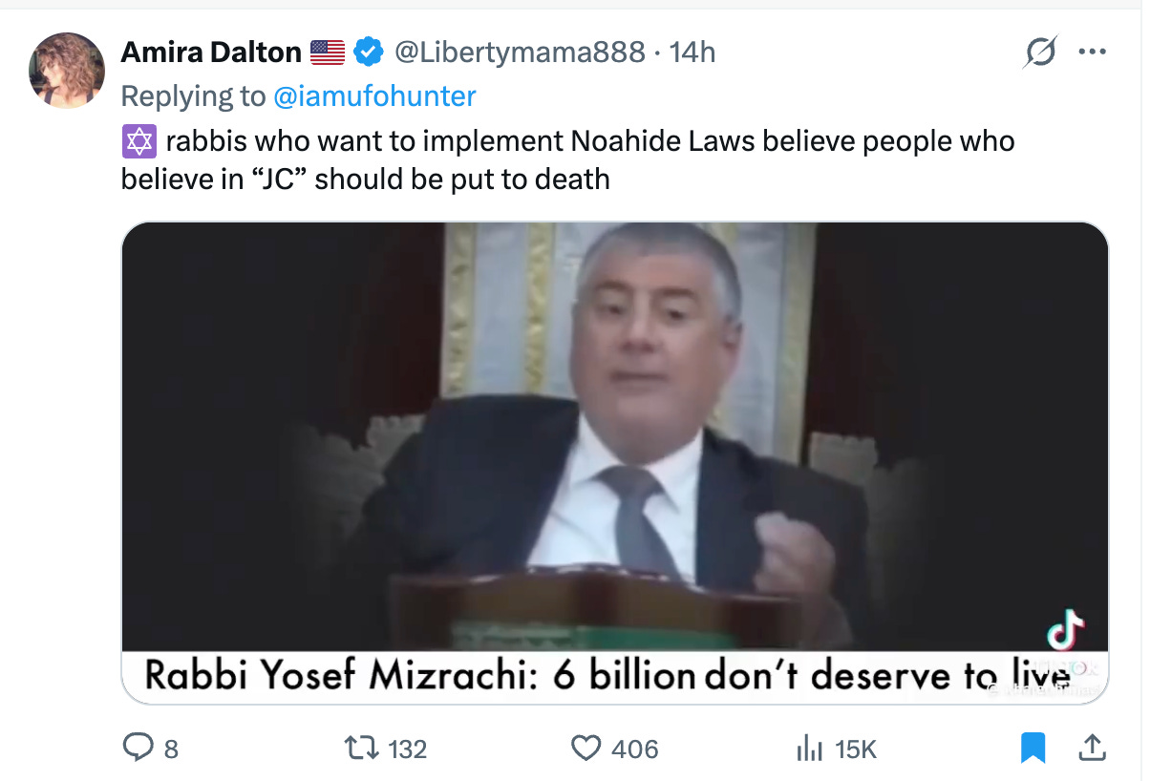Open Amira Dalton's profile picture
The height and width of the screenshot is (781, 1150).
coord(67,70)
